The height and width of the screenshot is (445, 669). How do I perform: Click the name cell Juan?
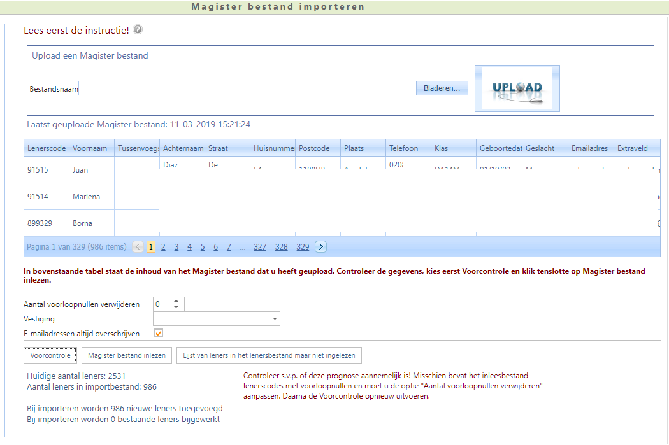coord(92,169)
